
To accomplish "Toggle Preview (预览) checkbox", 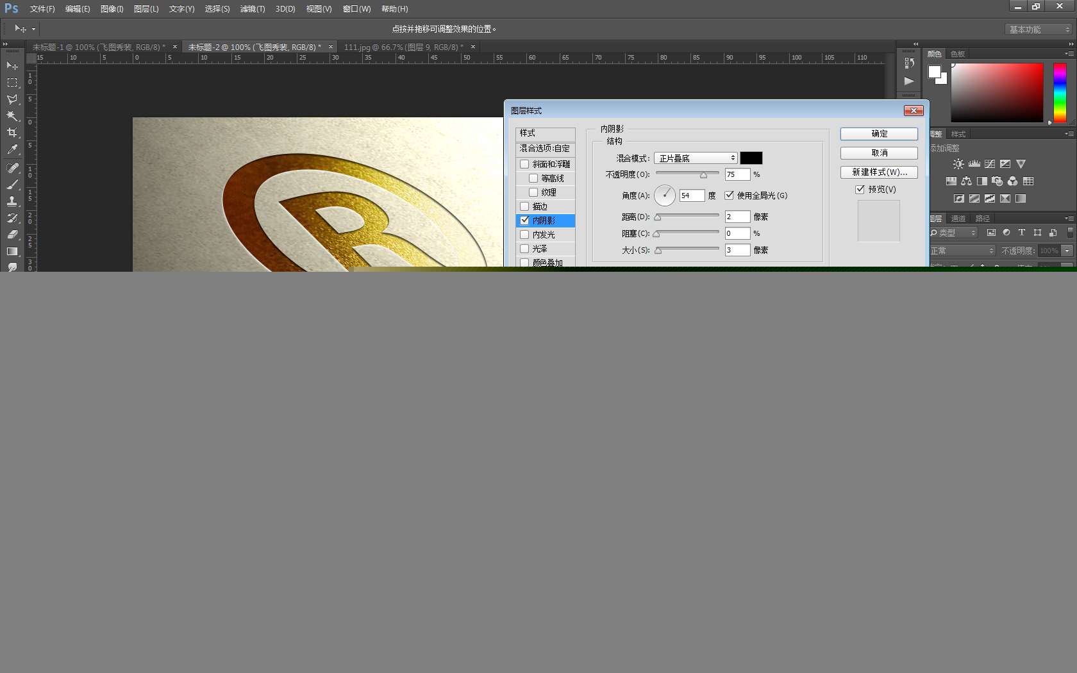I will [x=860, y=189].
